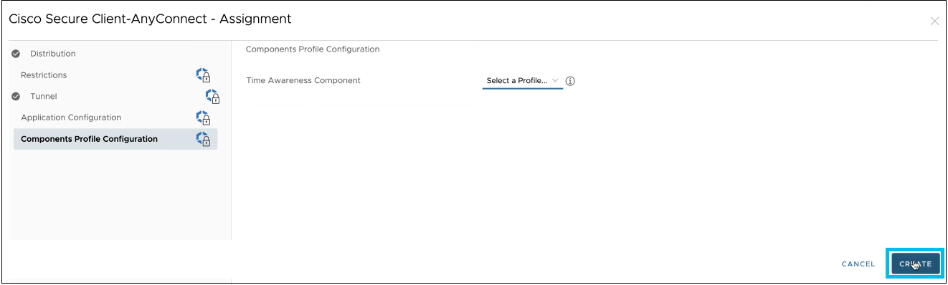Go to the Distribution section
The height and width of the screenshot is (285, 948).
click(x=53, y=54)
